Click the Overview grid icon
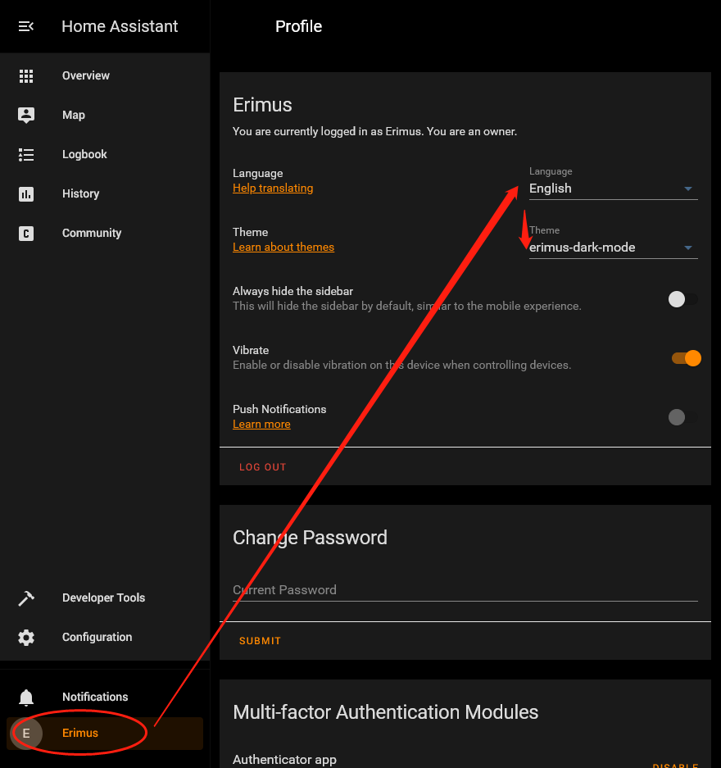Image resolution: width=721 pixels, height=768 pixels. (x=26, y=76)
